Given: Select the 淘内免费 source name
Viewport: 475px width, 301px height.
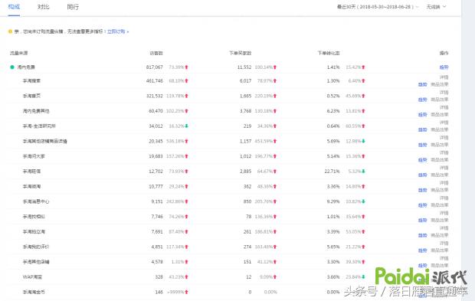Looking at the screenshot, I should pos(26,67).
